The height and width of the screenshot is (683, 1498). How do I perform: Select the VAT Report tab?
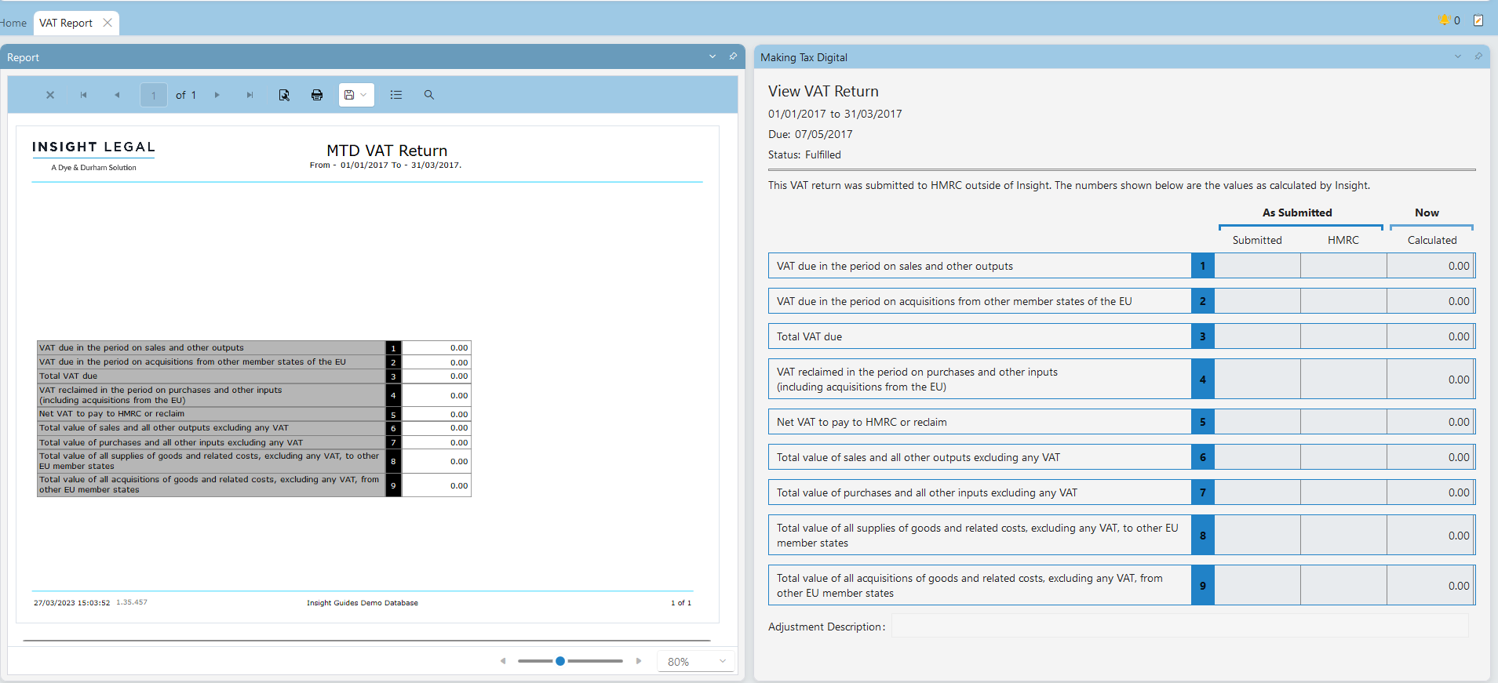tap(66, 23)
